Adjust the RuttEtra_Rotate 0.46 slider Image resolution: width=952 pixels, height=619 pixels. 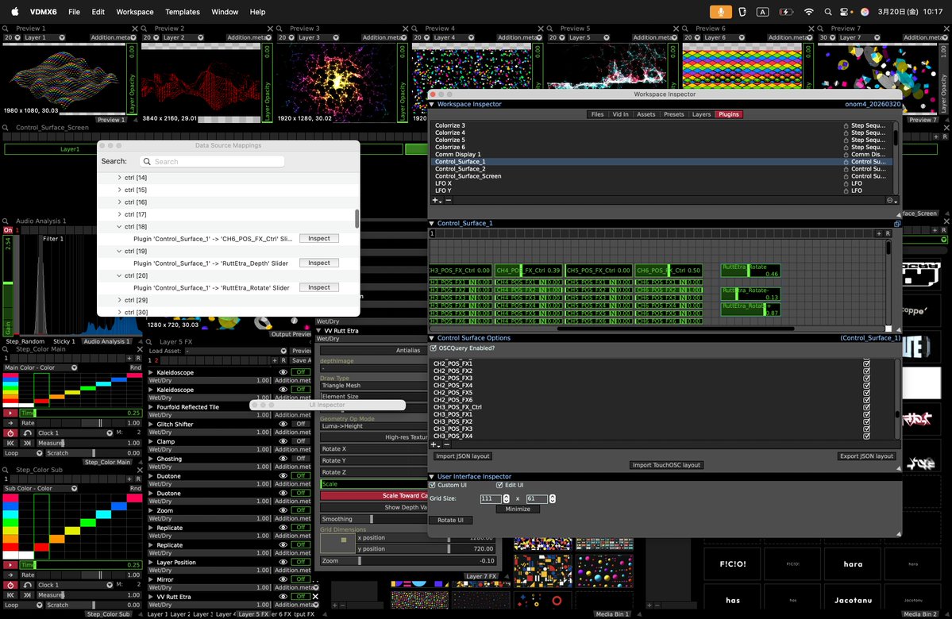pos(750,271)
